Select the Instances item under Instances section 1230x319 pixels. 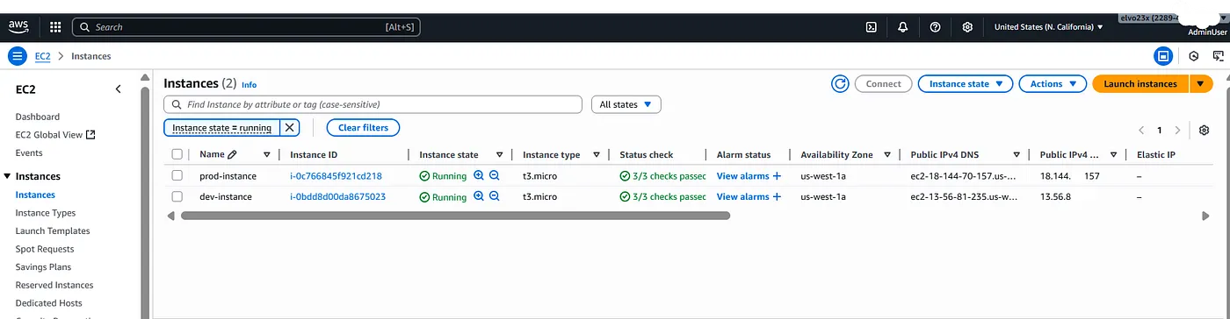(x=35, y=195)
